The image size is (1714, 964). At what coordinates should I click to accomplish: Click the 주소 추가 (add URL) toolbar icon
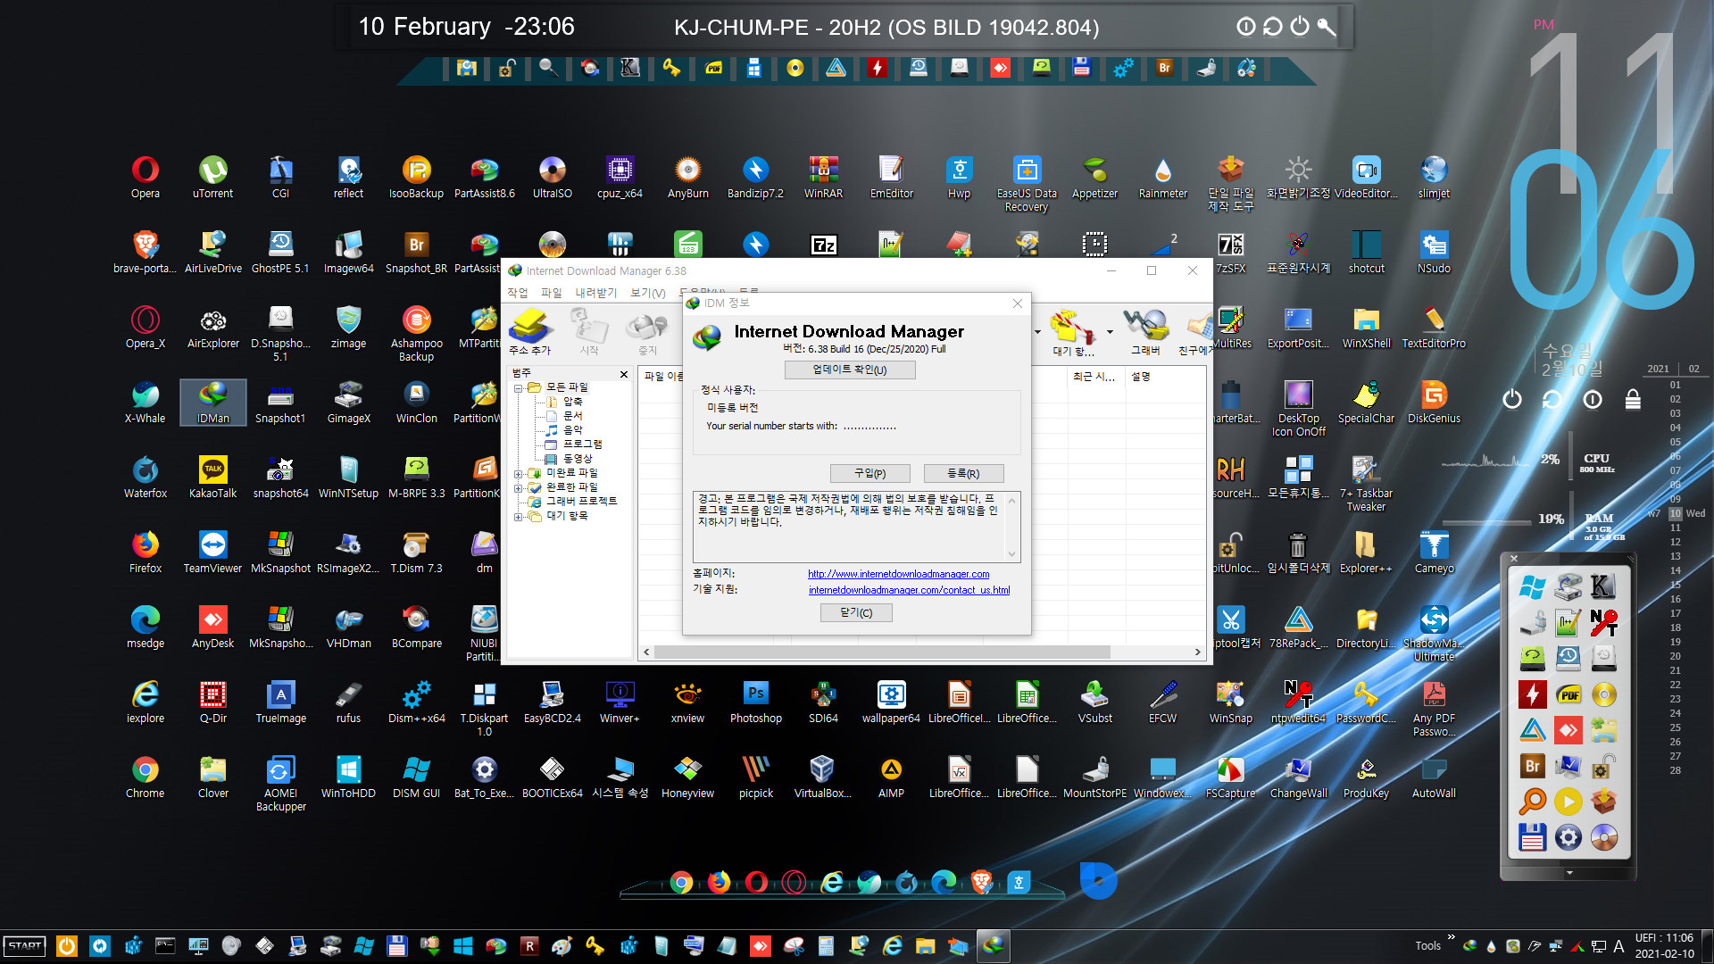pos(529,332)
